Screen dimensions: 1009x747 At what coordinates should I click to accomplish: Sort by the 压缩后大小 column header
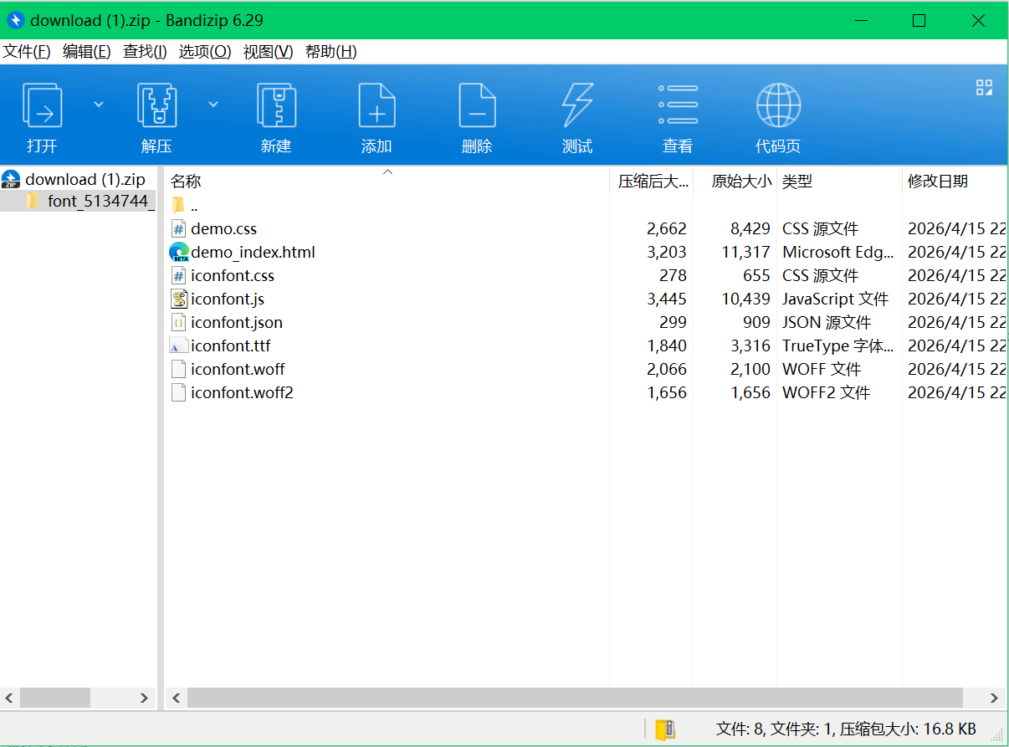click(652, 182)
